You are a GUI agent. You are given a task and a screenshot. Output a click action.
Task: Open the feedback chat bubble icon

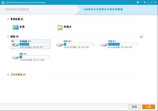(x=138, y=2)
